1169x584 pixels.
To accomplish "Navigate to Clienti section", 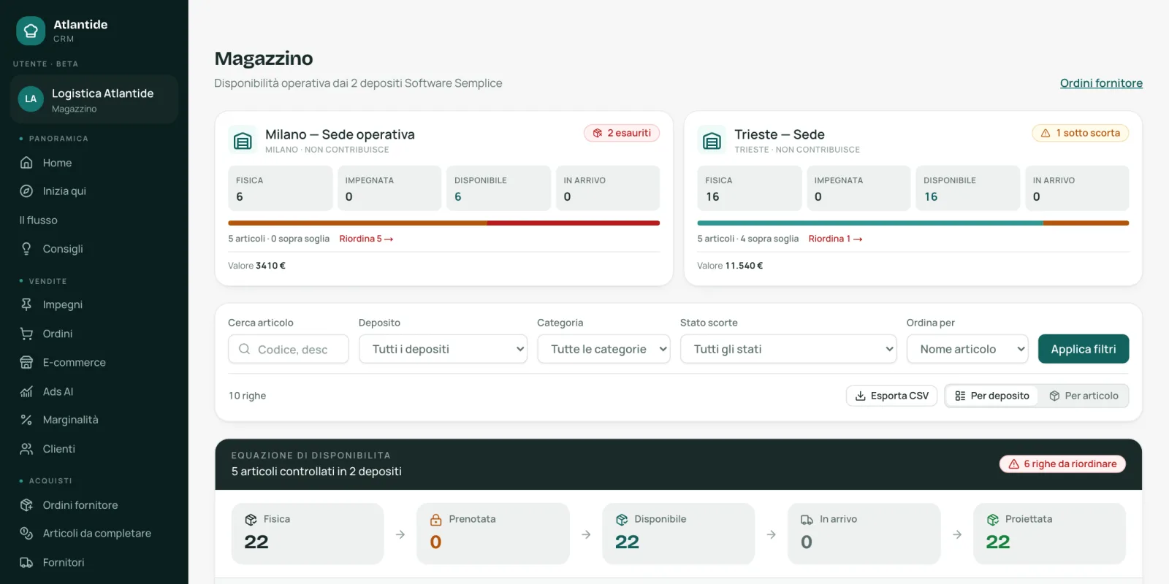I will [x=94, y=449].
